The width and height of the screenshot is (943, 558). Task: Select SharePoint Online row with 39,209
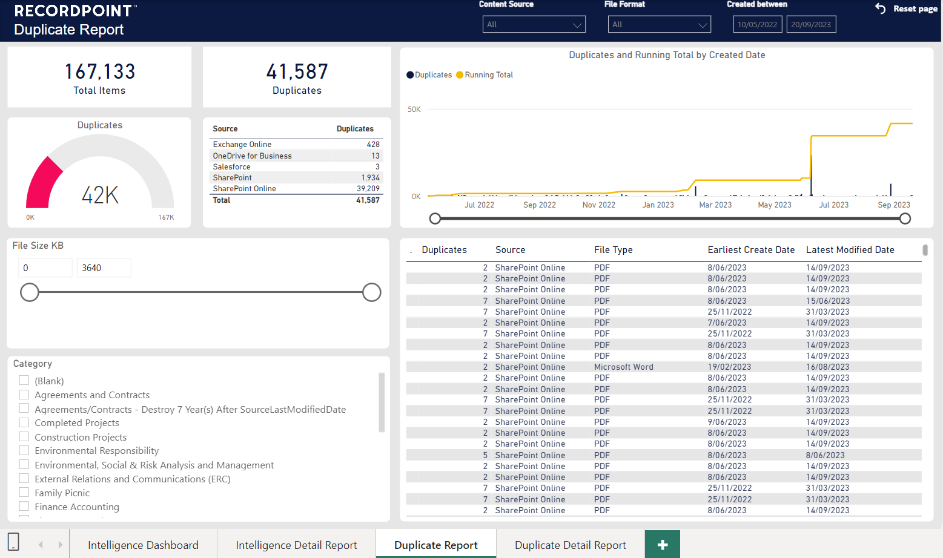[x=296, y=188]
